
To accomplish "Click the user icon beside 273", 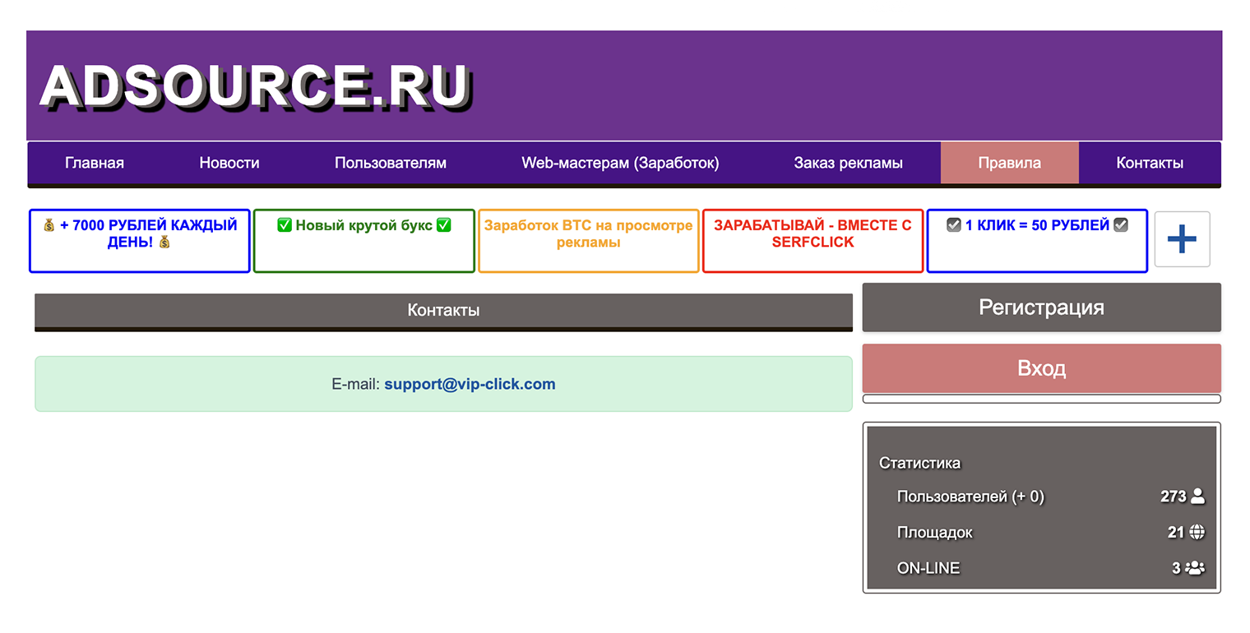I will click(x=1197, y=497).
